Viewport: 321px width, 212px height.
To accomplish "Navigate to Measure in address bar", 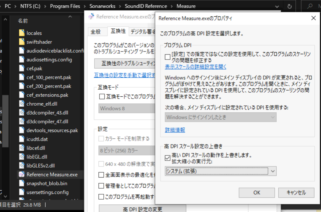I will coord(186,6).
